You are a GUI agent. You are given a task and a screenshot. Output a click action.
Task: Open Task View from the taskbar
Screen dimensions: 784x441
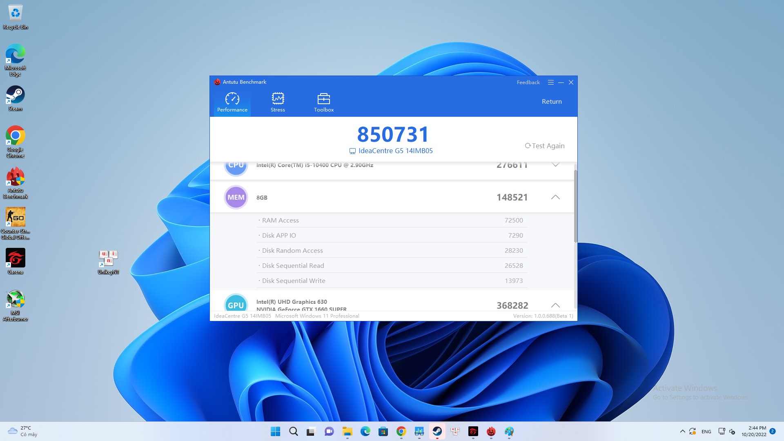point(311,431)
